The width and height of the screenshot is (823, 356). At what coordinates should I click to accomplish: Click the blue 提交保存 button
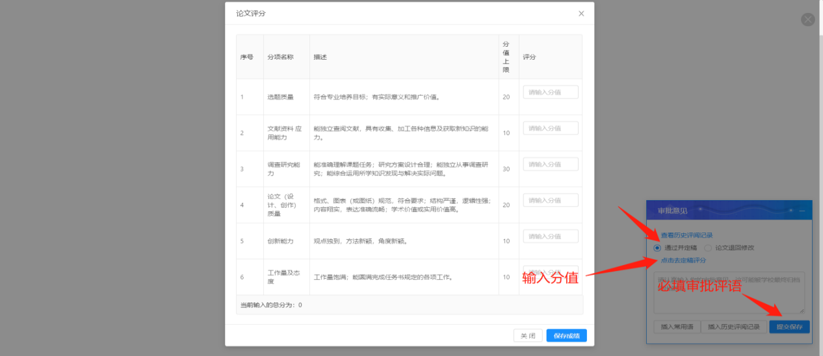tap(789, 327)
